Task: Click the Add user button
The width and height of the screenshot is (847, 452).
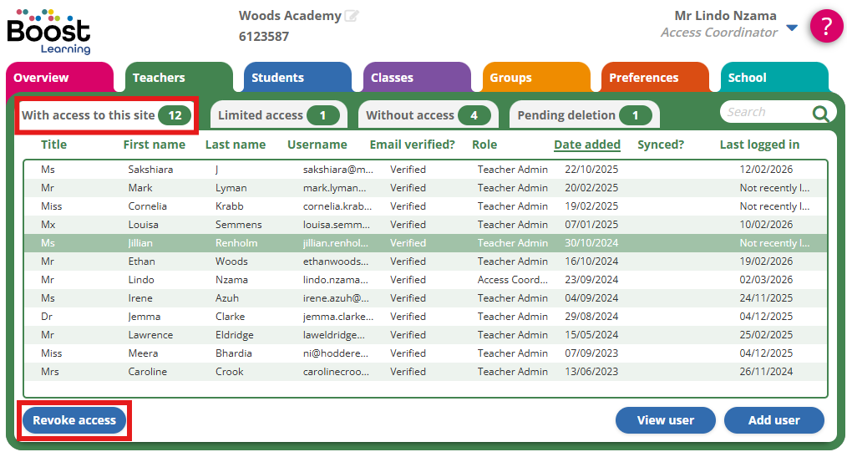Action: pos(773,420)
